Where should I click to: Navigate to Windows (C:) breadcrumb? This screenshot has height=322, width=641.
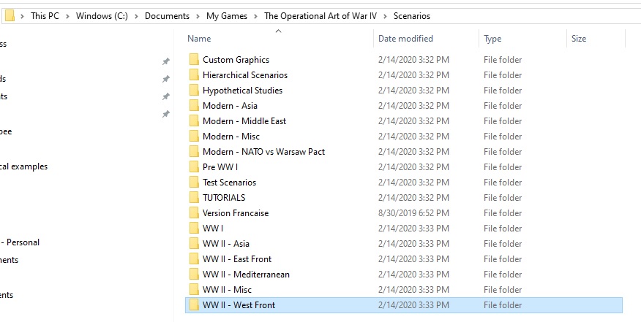pos(102,16)
